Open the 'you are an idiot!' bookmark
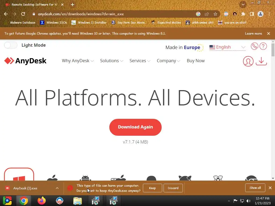Image resolution: width=275 pixels, height=206 pixels. tap(232, 23)
